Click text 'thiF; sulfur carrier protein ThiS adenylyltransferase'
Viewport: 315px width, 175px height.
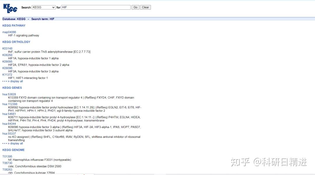pyautogui.click(x=40, y=52)
